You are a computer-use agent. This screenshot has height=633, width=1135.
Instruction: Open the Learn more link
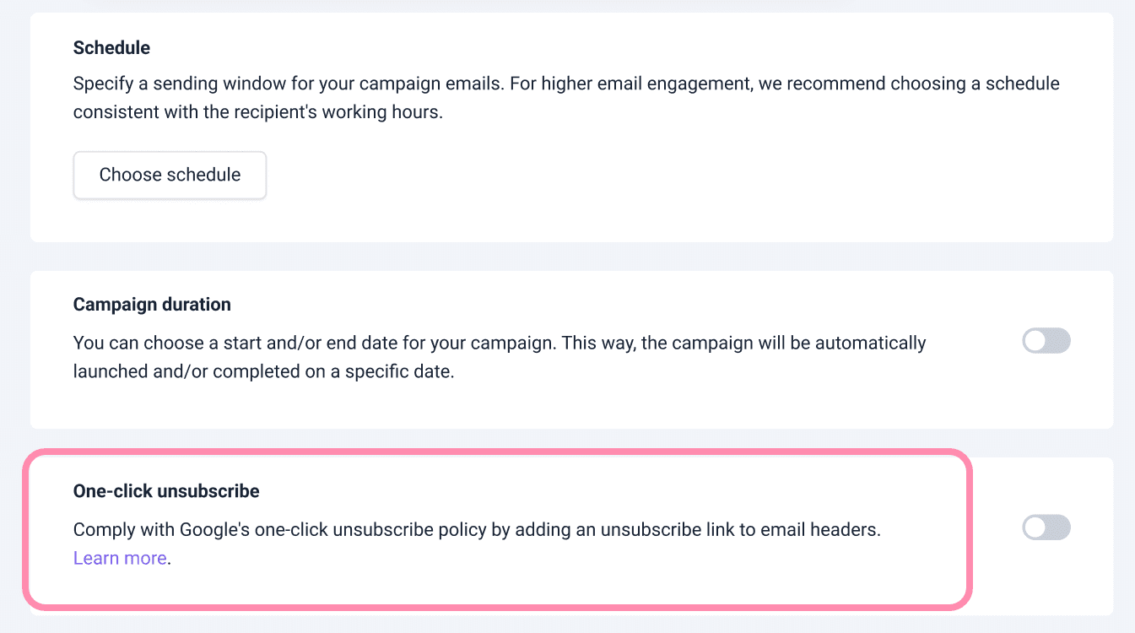(120, 558)
